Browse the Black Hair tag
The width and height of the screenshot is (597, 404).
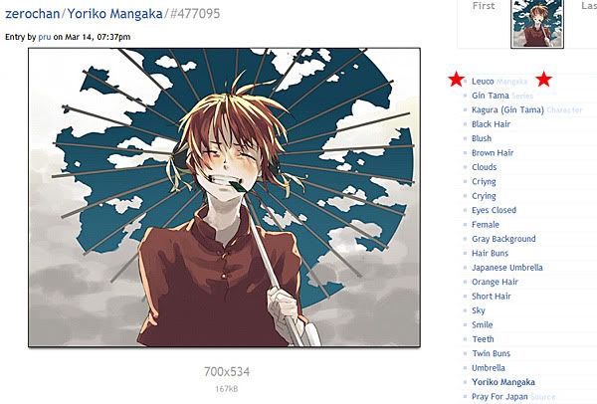click(491, 124)
